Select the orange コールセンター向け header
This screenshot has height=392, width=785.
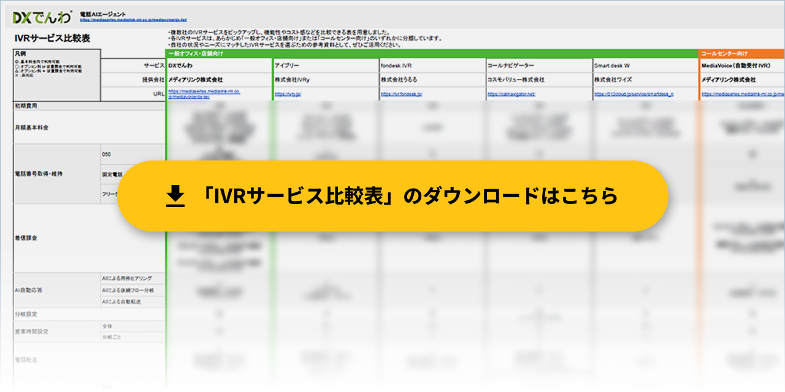[741, 54]
